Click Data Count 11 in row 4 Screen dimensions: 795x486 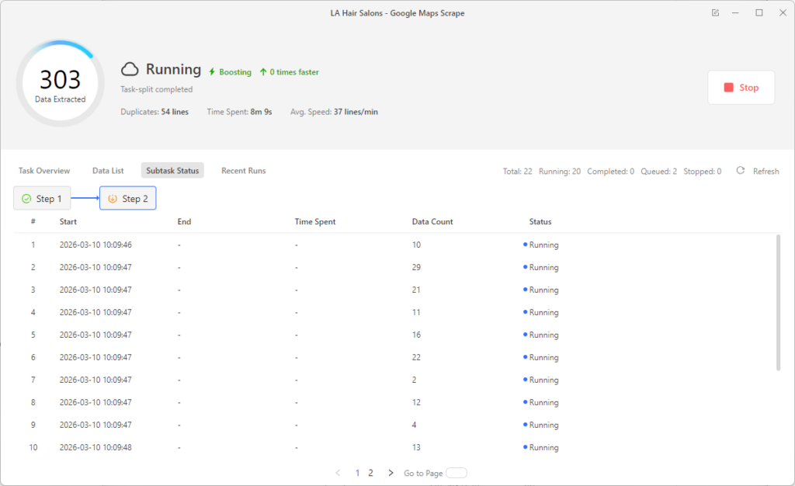point(416,313)
